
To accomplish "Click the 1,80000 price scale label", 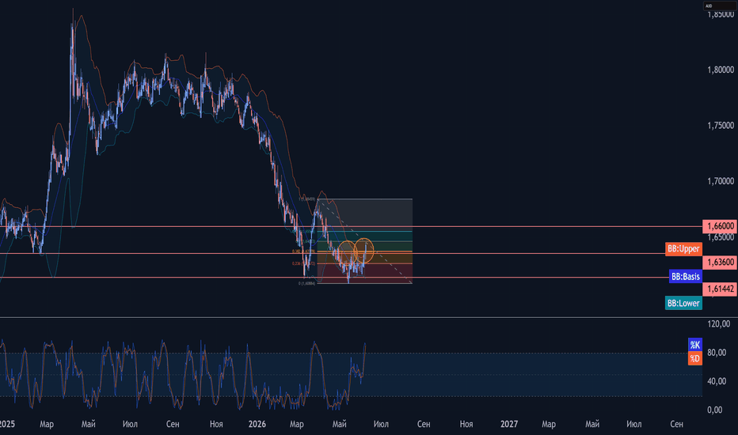I will point(721,70).
